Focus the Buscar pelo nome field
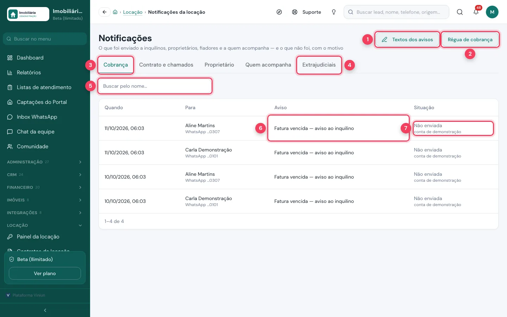Viewport: 507px width, 317px height. pos(155,86)
